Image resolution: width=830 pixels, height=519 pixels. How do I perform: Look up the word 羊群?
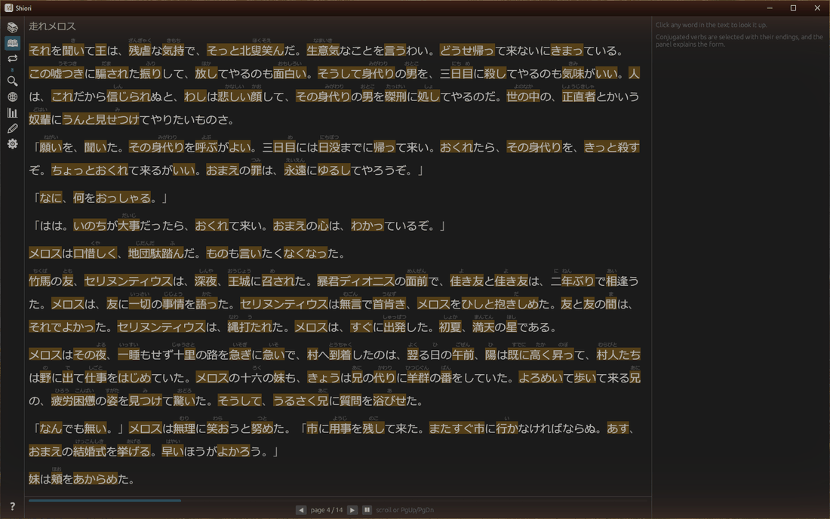[418, 378]
